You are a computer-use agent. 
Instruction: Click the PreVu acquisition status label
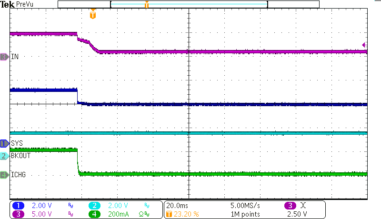coord(25,4)
